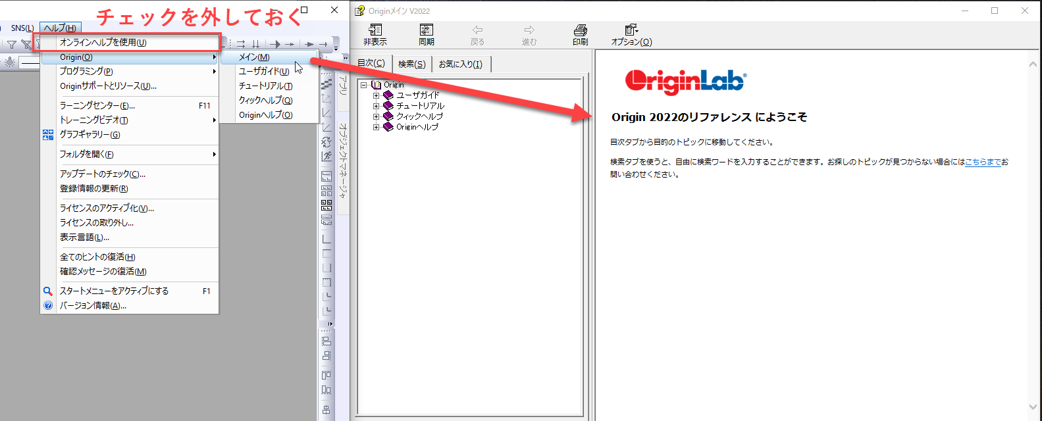
Task: Click the purple book icon beside チュートリアル
Action: tap(388, 106)
